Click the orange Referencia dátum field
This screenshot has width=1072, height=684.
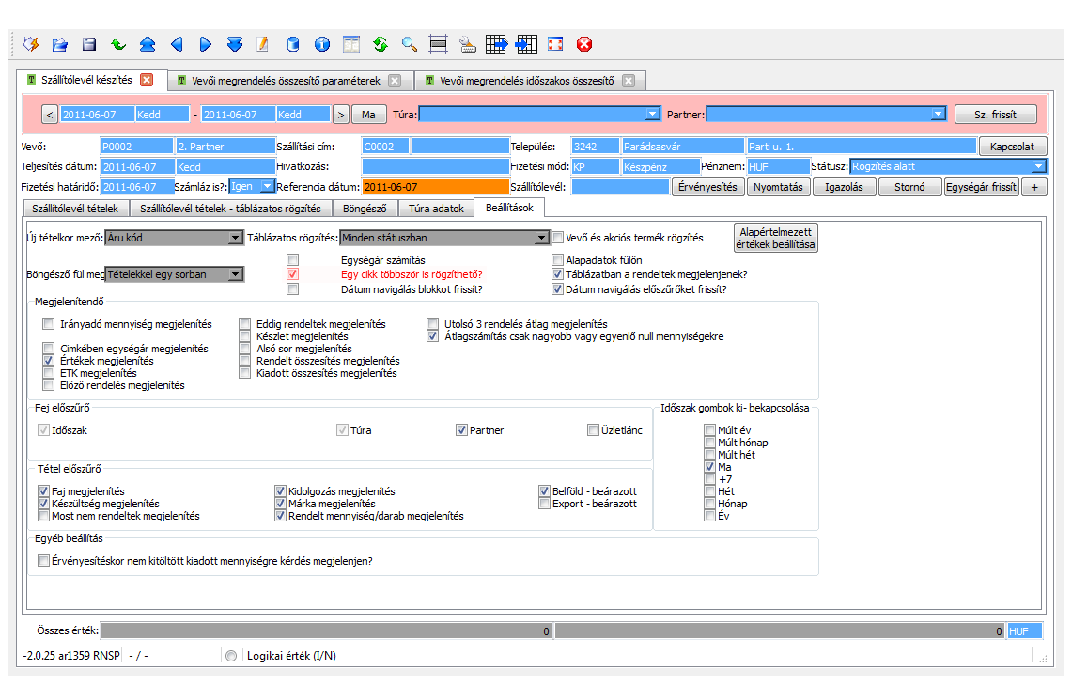436,187
